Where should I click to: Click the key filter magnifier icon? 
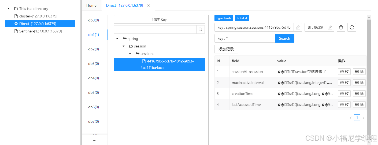tap(201, 29)
